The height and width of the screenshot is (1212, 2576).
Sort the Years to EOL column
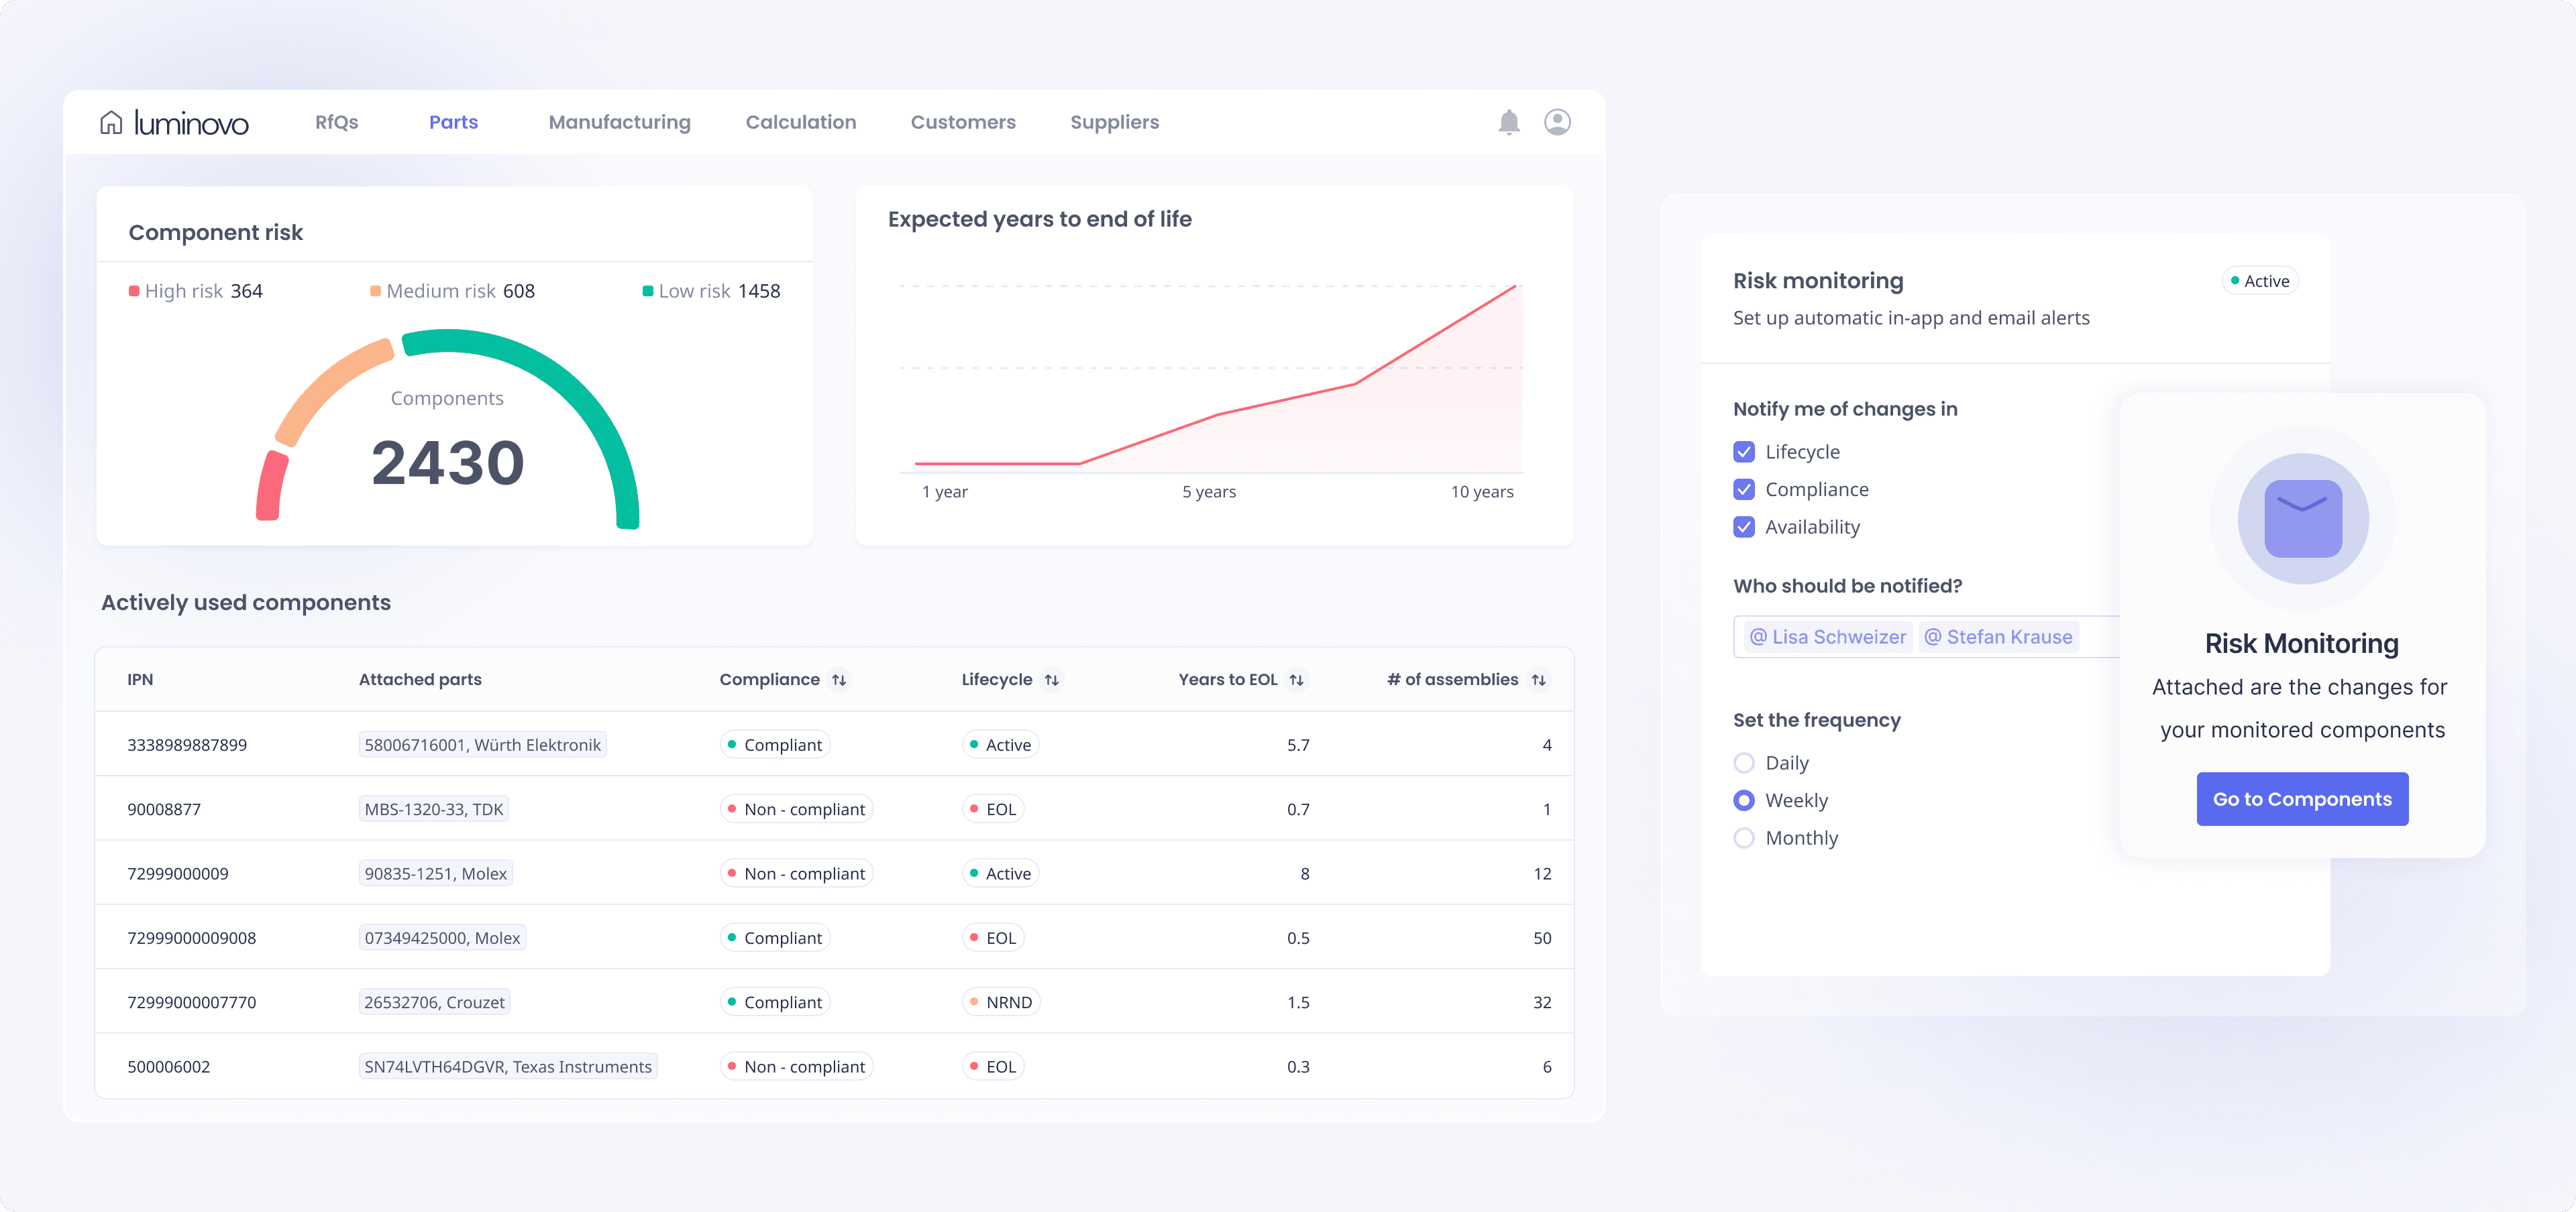point(1296,680)
